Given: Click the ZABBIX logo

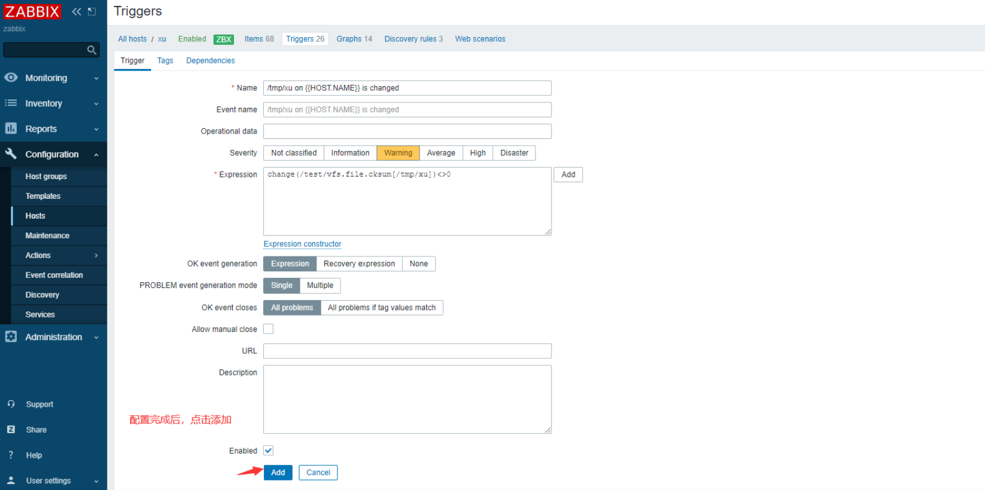Looking at the screenshot, I should 32,11.
